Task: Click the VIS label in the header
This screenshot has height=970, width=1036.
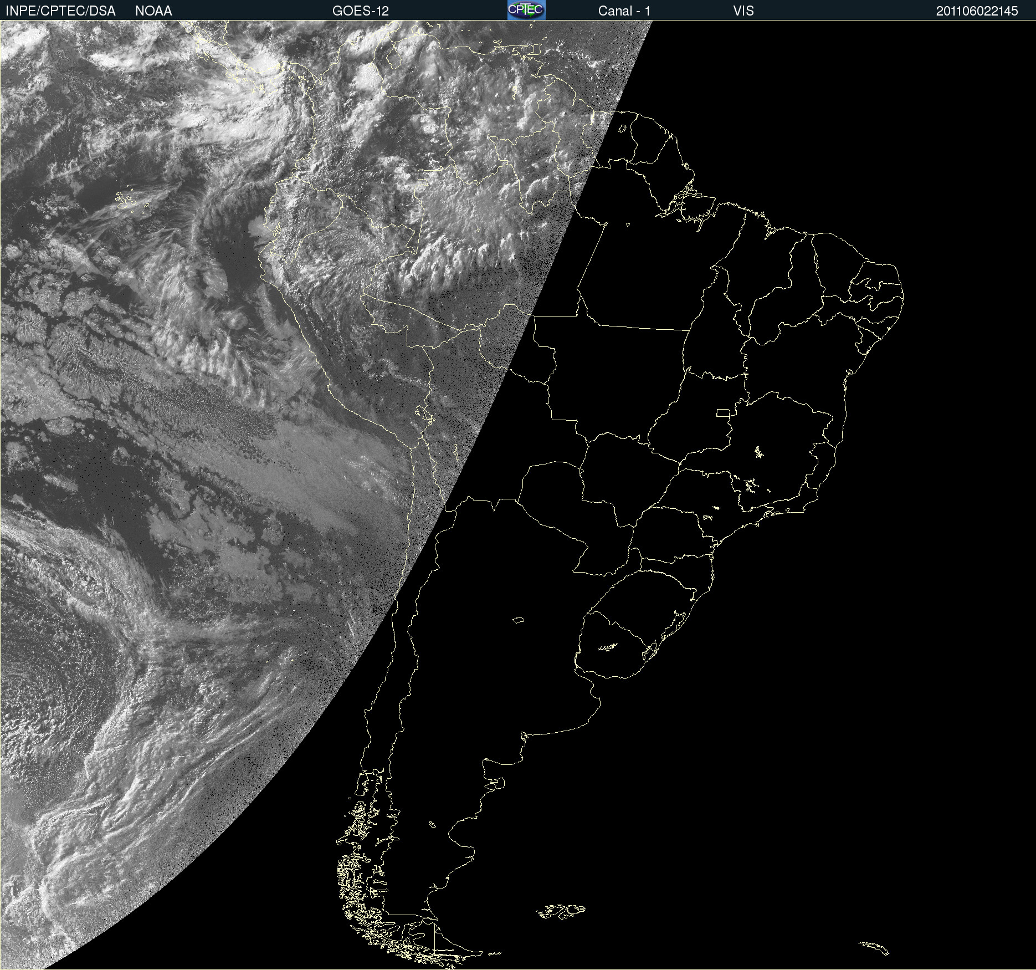Action: tap(743, 11)
